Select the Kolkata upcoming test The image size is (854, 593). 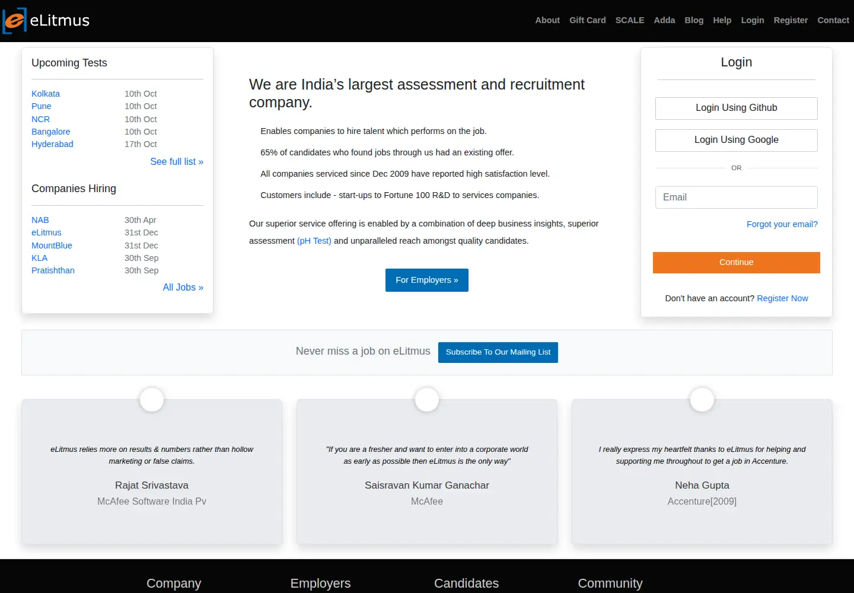46,94
